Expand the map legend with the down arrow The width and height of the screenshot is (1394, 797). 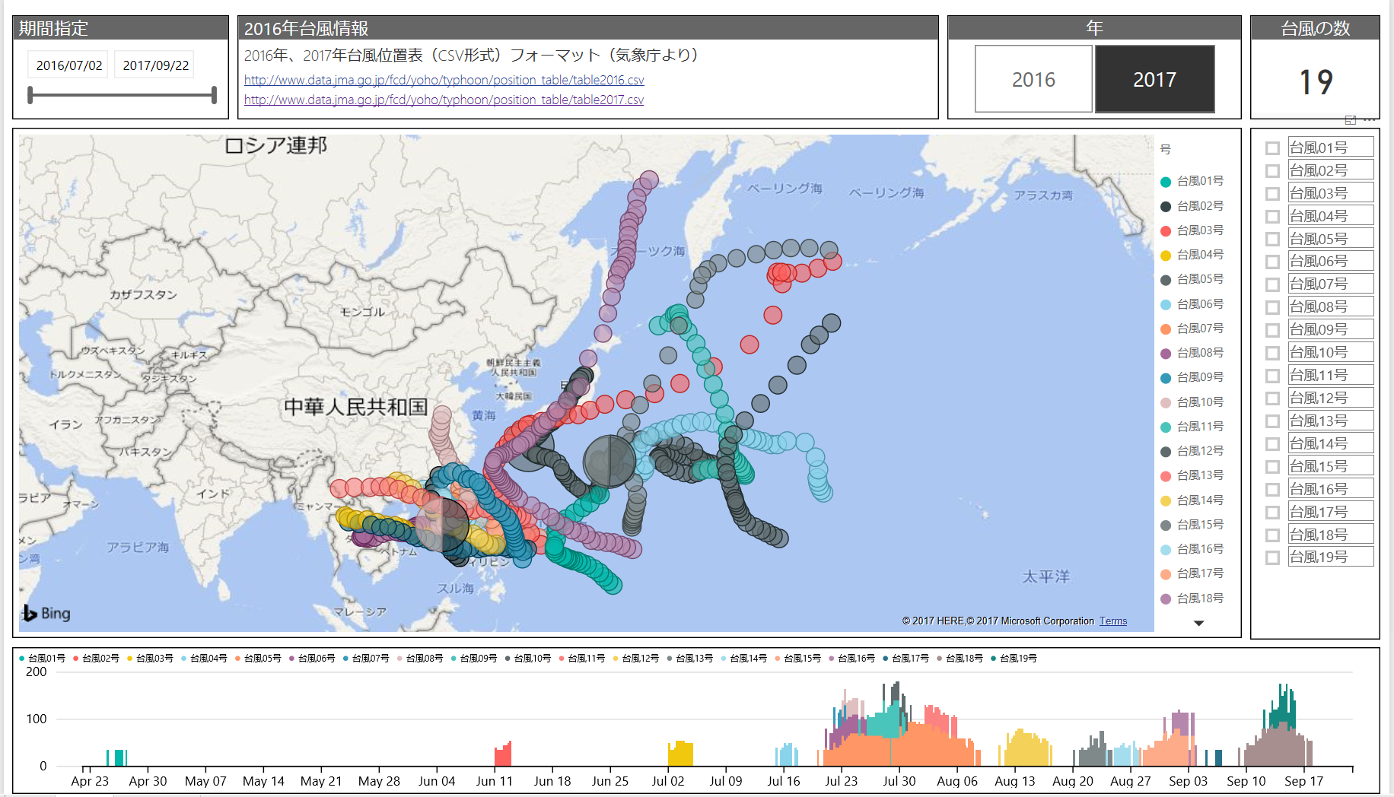[x=1199, y=623]
